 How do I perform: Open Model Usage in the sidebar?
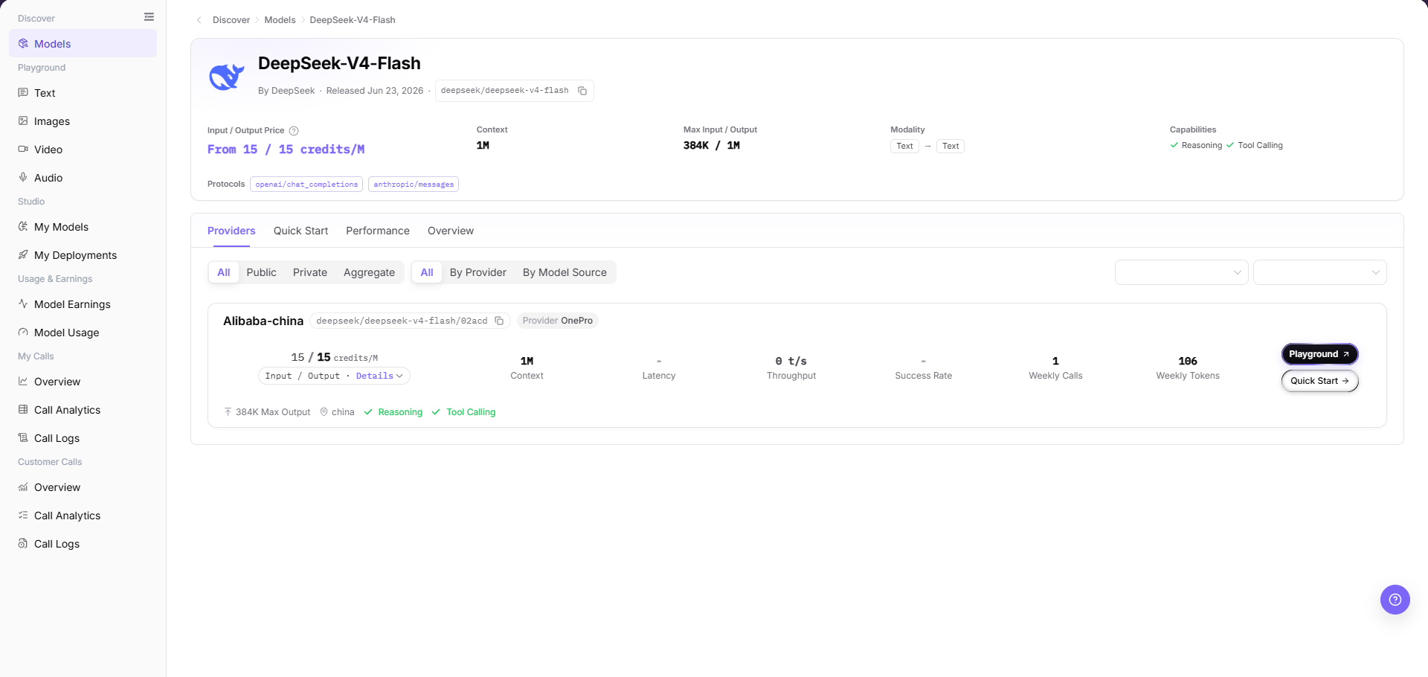(83, 333)
